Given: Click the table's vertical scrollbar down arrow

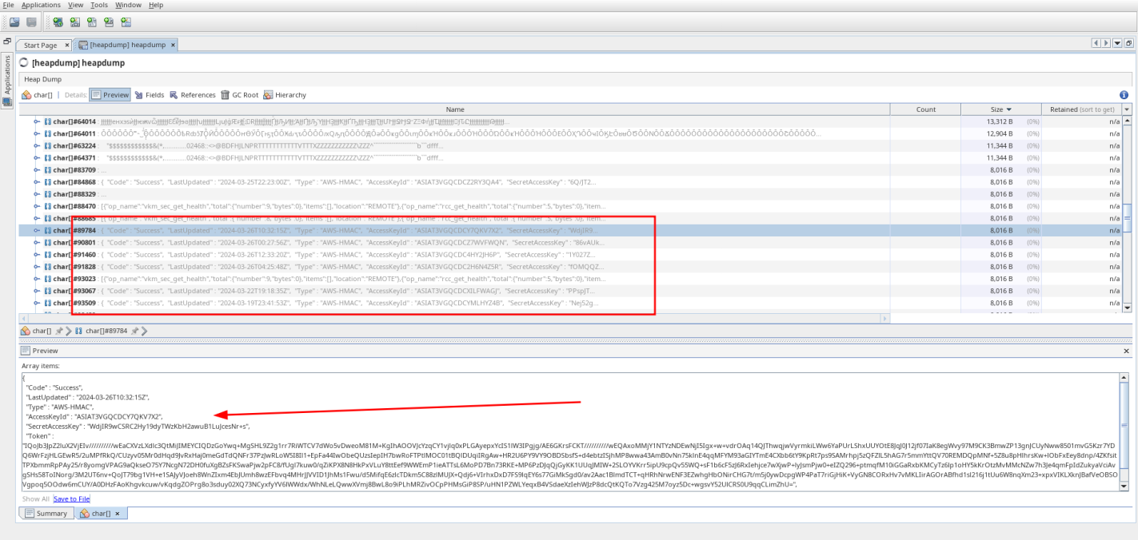Looking at the screenshot, I should (1128, 308).
